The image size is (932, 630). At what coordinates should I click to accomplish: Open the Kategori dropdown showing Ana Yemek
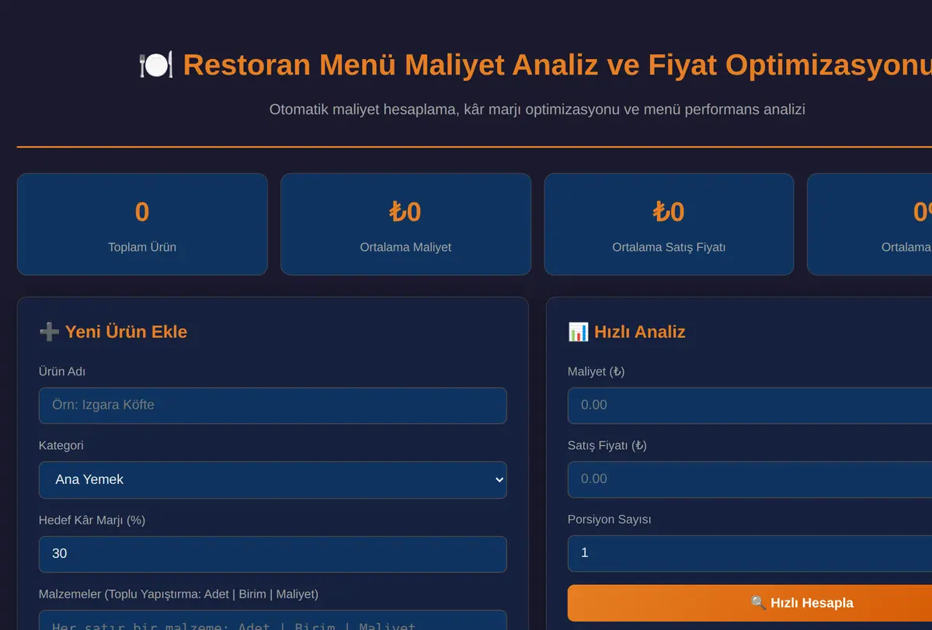(x=273, y=480)
